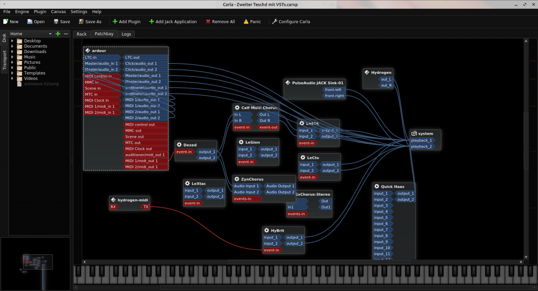This screenshot has height=291, width=538.
Task: Open the Help menu
Action: coord(97,12)
